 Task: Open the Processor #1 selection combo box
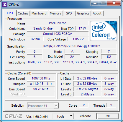pos(43,106)
